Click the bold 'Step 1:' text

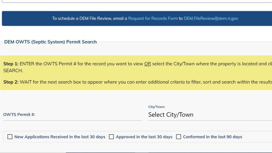point(11,64)
